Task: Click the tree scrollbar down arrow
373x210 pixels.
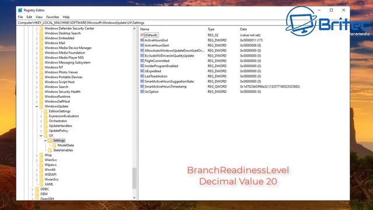Action: point(135,198)
